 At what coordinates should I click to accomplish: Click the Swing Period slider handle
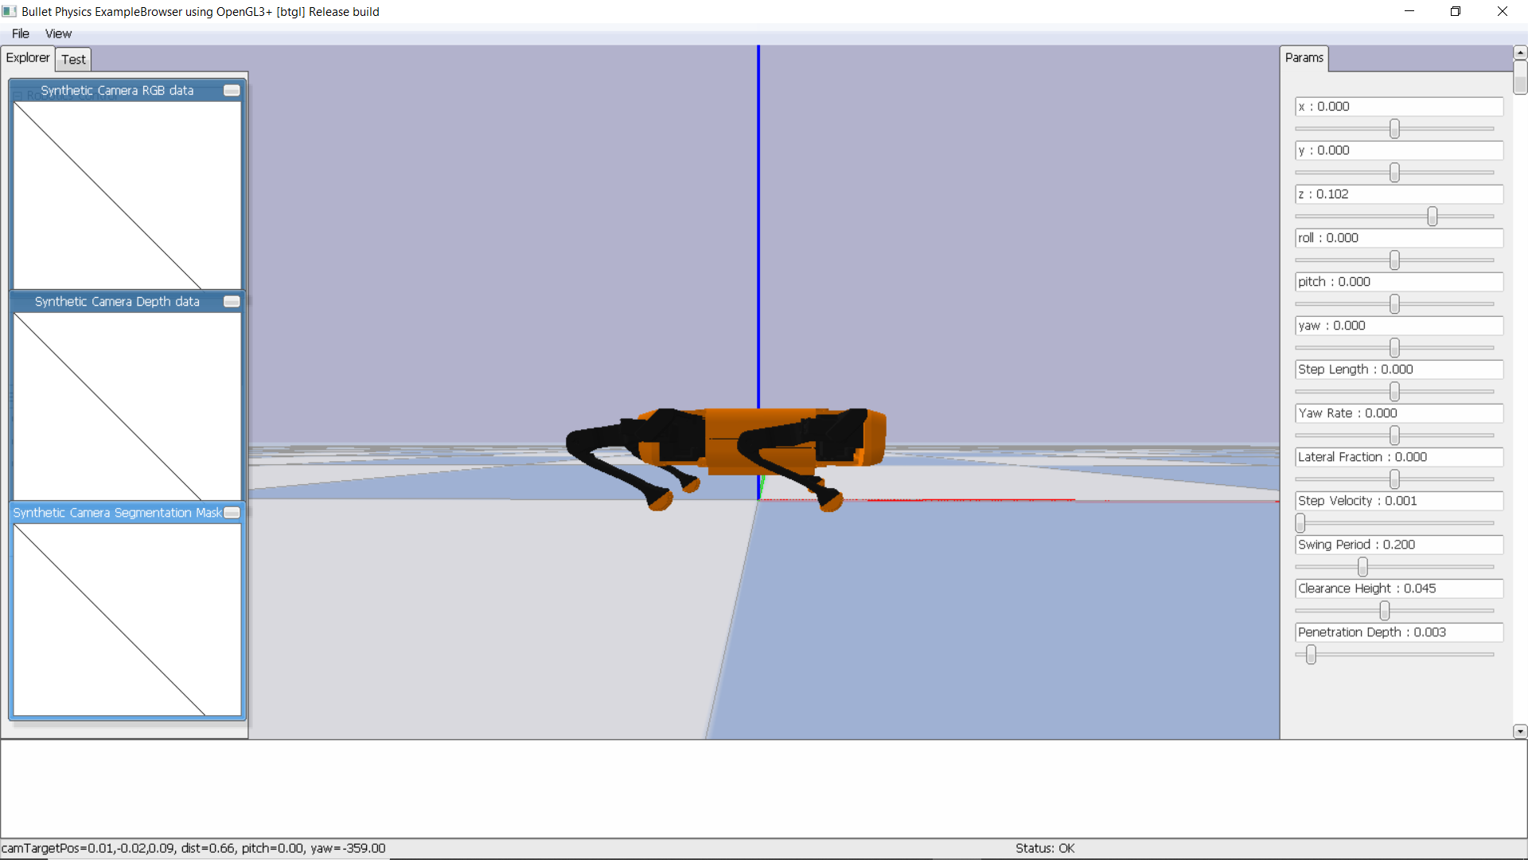click(x=1363, y=567)
